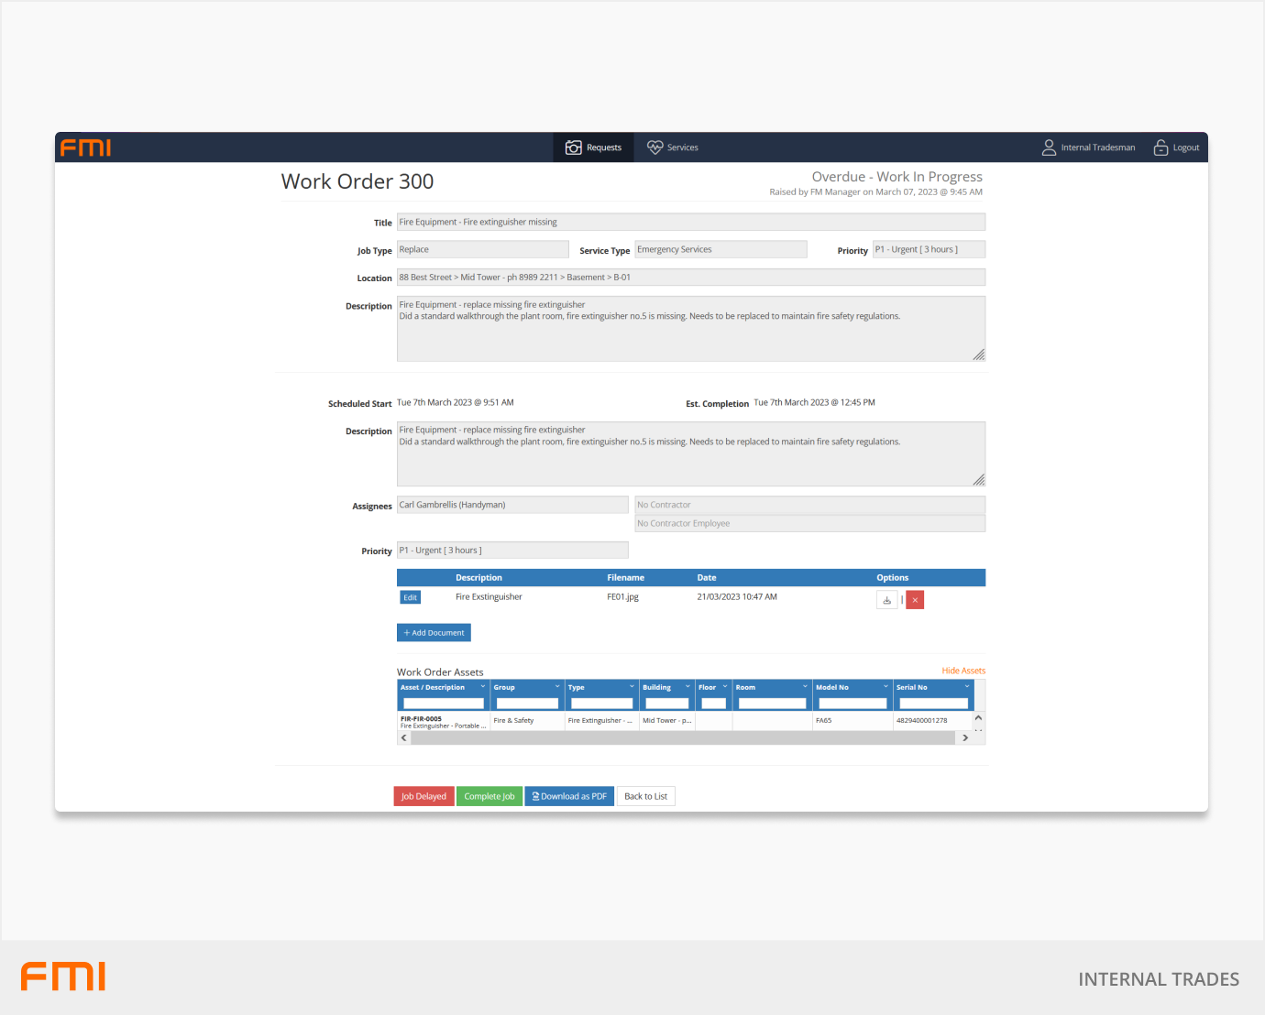Open the Serial No column dropdown

(x=966, y=687)
